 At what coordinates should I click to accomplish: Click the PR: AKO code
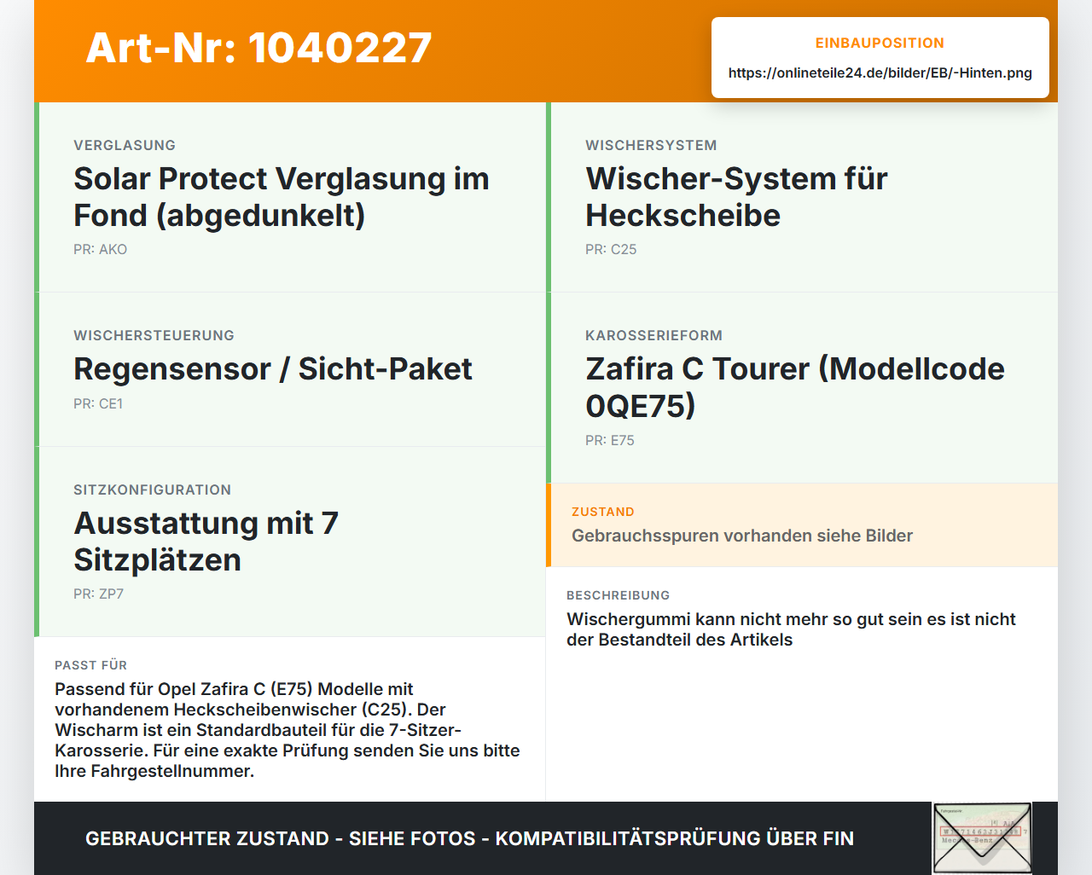coord(100,249)
